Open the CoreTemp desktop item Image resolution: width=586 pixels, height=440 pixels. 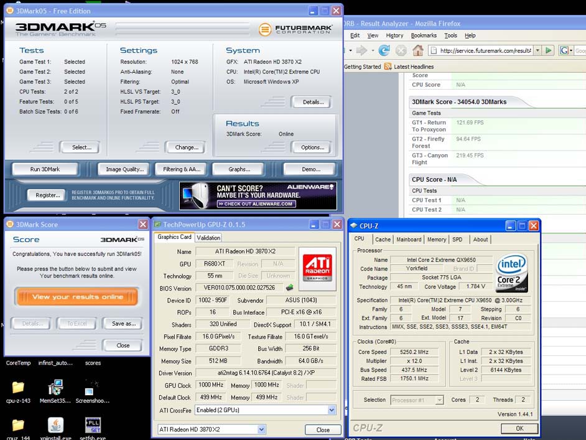pyautogui.click(x=18, y=363)
